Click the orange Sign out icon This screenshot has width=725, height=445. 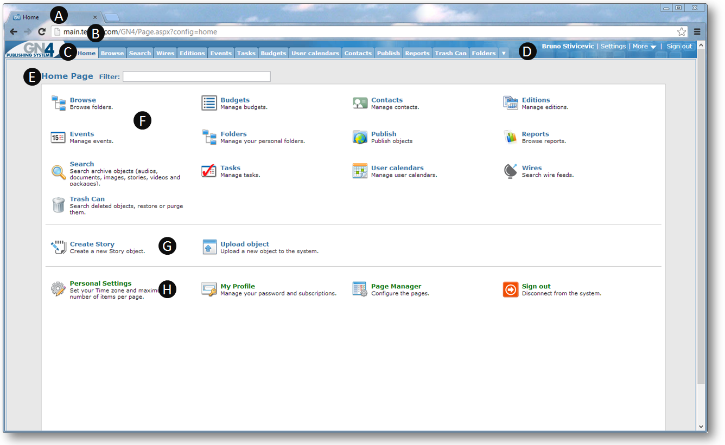click(511, 290)
